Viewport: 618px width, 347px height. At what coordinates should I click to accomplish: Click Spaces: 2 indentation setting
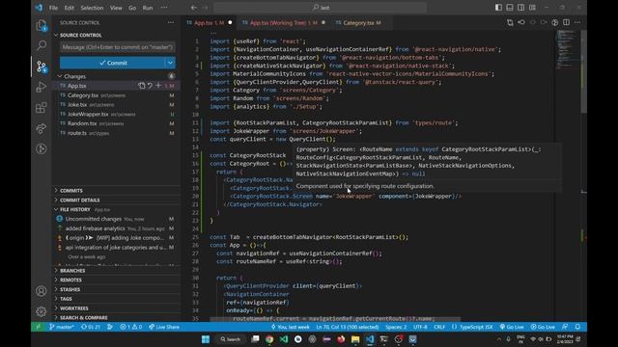[x=396, y=327]
